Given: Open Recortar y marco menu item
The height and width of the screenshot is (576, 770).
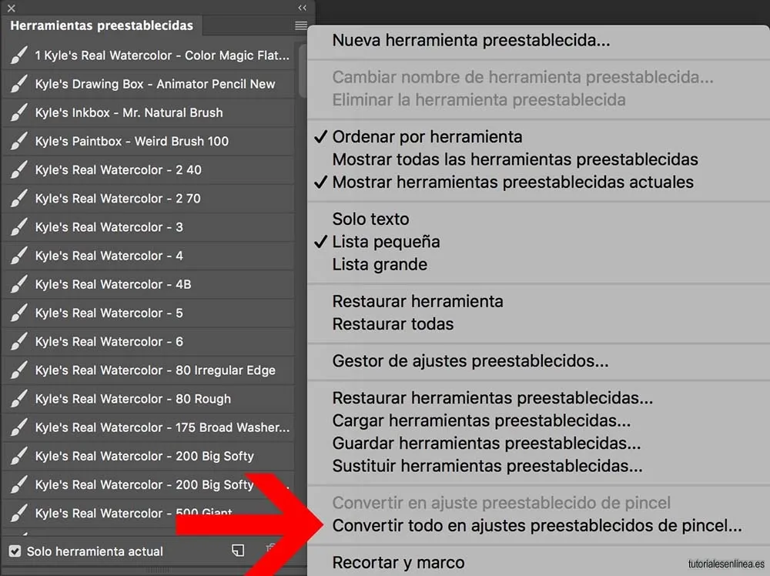Looking at the screenshot, I should pos(398,563).
